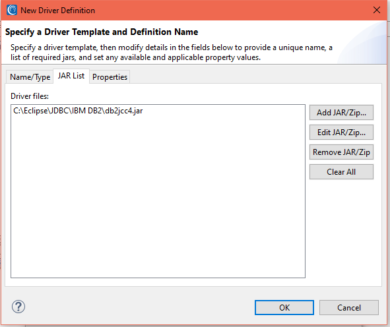The width and height of the screenshot is (390, 327).
Task: Click the 'Specify a Driver Template and Definition Name' heading
Action: tap(102, 32)
